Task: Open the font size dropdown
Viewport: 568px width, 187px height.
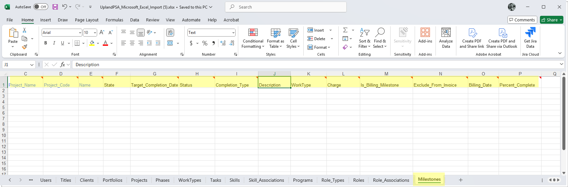Action: coord(95,33)
